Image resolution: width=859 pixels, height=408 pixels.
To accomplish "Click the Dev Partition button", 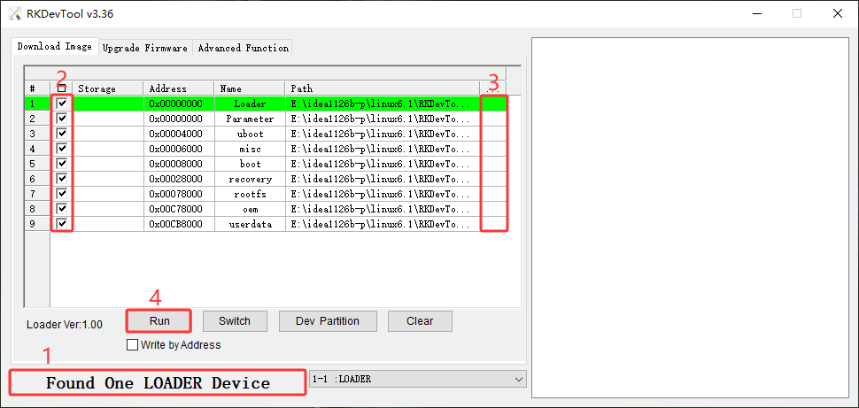I will coord(328,321).
